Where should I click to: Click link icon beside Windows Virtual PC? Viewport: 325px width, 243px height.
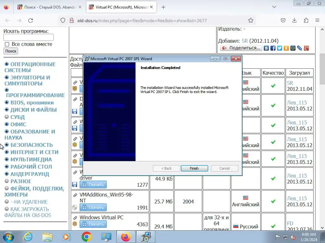[x=75, y=218]
